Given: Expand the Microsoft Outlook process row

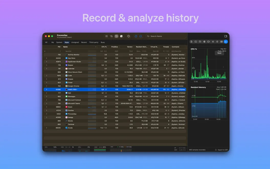Looking at the screenshot, I should coord(47,100).
